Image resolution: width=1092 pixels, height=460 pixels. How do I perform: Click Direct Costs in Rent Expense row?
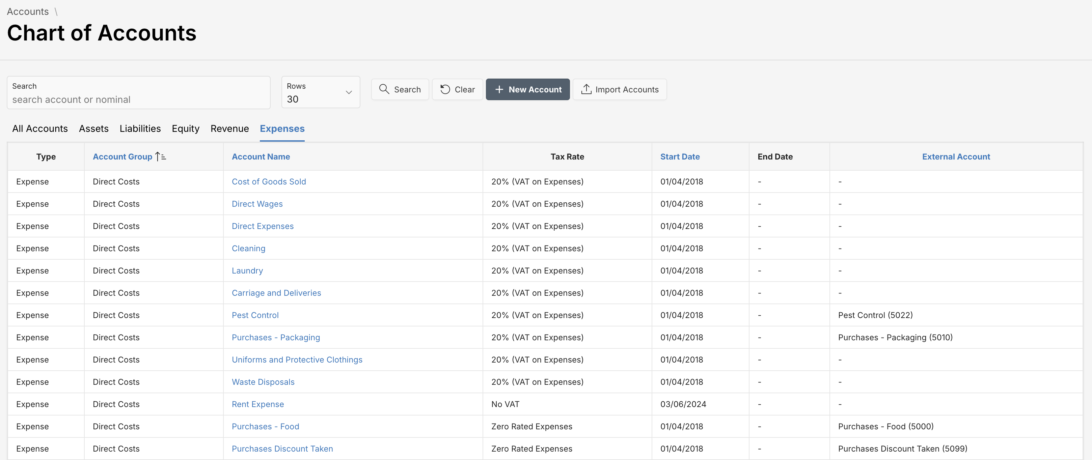click(116, 404)
